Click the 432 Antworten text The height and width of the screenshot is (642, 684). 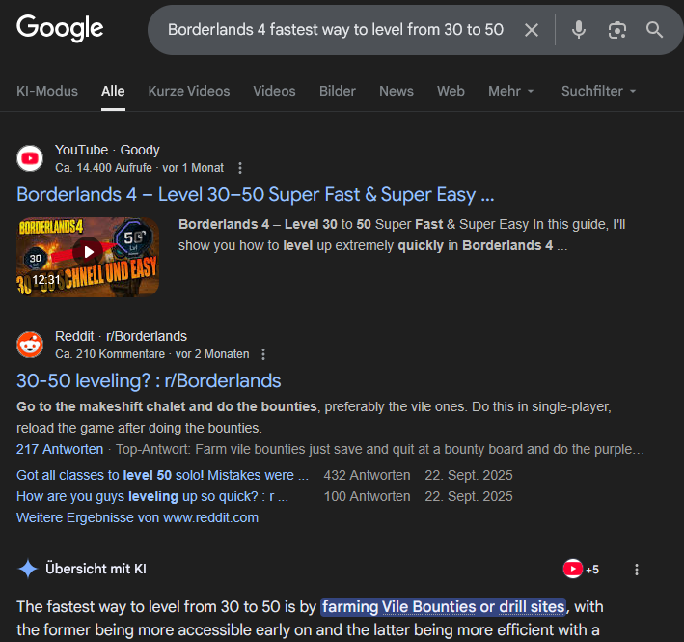(367, 475)
